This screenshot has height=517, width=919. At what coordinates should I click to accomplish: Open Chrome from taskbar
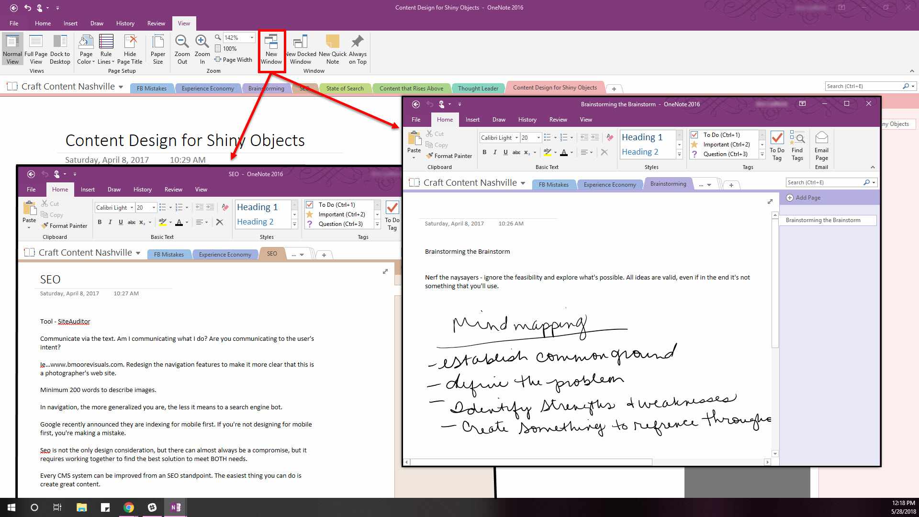[x=129, y=507]
